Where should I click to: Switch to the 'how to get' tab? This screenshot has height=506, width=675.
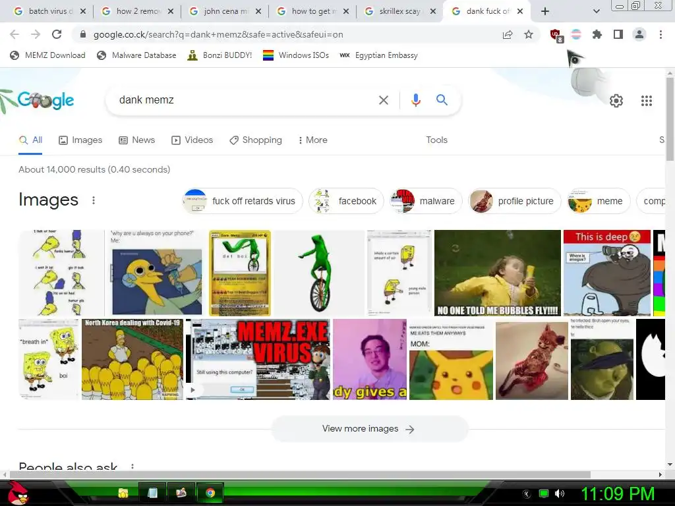click(x=312, y=11)
